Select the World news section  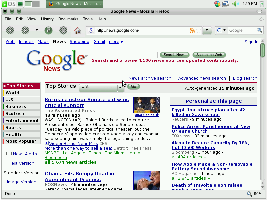pyautogui.click(x=22, y=93)
